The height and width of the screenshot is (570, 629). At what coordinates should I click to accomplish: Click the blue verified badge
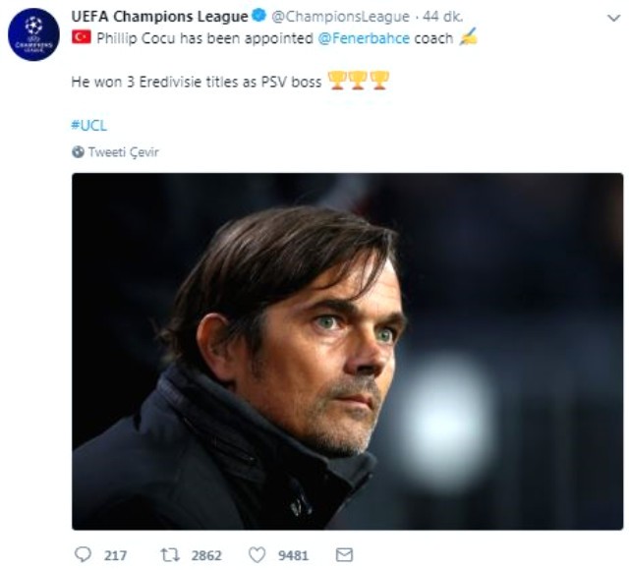259,17
